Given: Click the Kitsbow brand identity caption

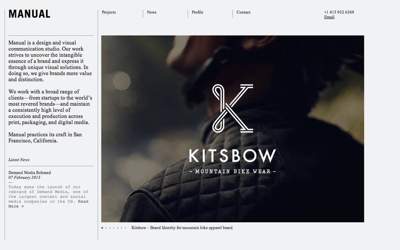Looking at the screenshot, I should coord(182,228).
